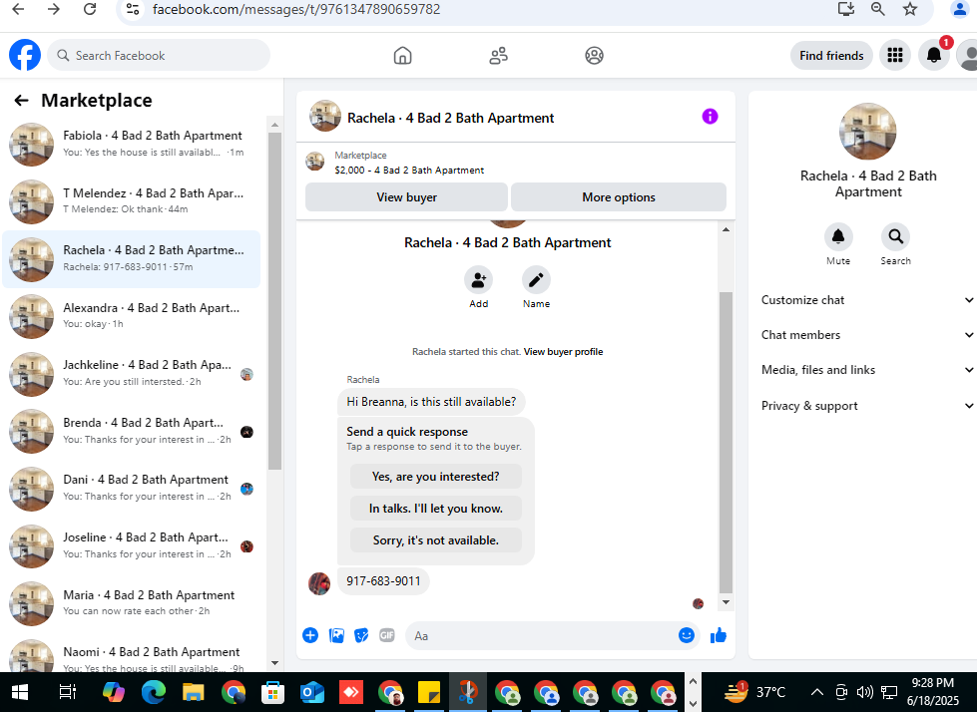The height and width of the screenshot is (712, 977).
Task: Click listing thumbnail beside $2,000 price
Action: coord(314,162)
